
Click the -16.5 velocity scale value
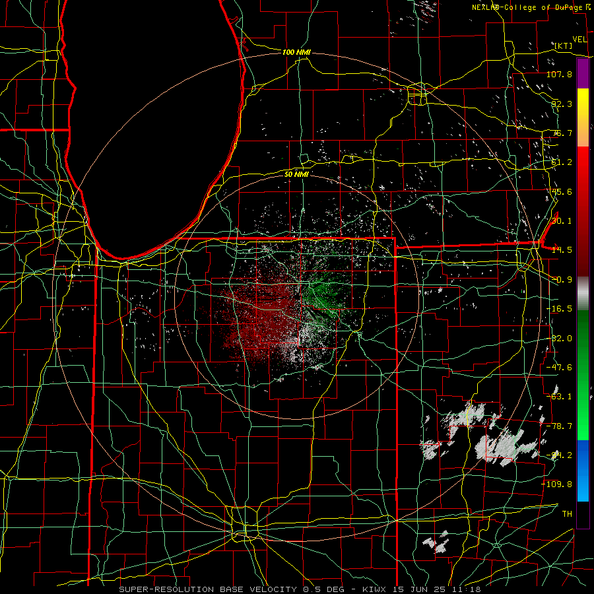pos(559,309)
